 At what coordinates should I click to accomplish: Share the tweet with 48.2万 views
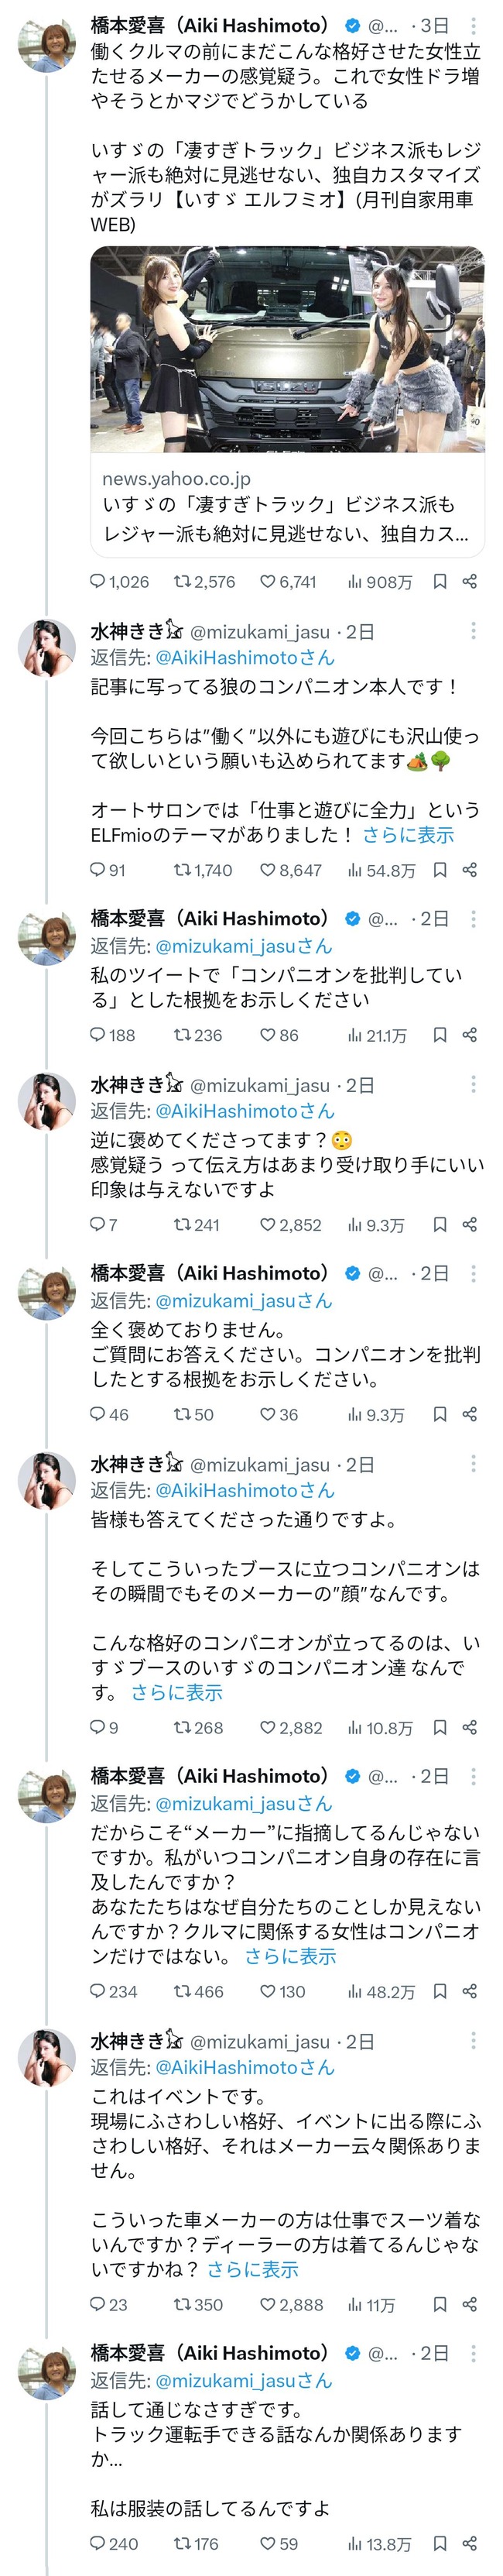click(469, 1992)
